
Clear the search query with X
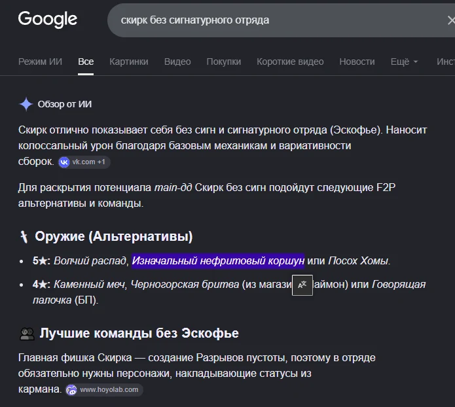tap(451, 20)
